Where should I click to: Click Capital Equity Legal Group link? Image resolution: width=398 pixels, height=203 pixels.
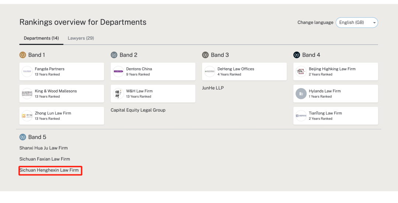point(138,110)
